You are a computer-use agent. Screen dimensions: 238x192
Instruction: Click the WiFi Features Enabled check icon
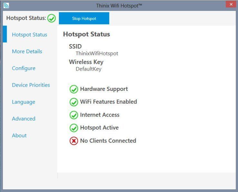74,102
